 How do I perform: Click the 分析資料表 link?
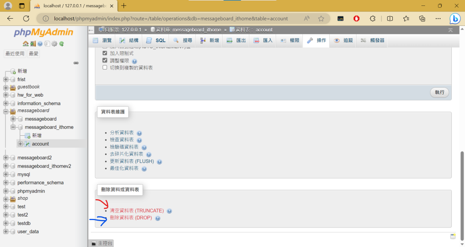(x=122, y=133)
